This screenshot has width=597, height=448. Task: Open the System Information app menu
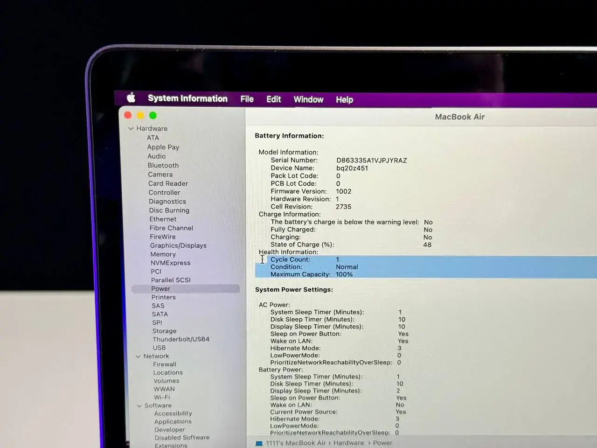tap(187, 98)
